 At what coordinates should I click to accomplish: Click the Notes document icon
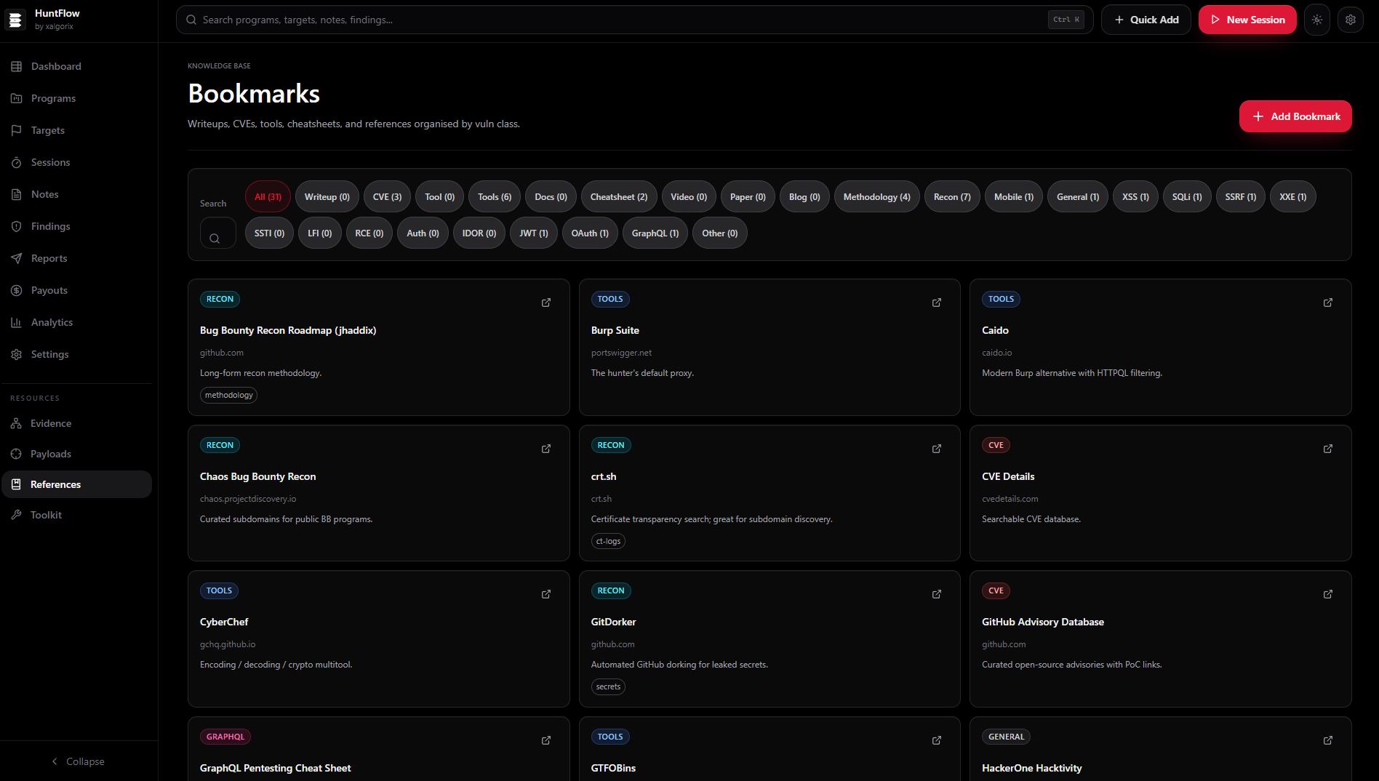click(x=16, y=194)
